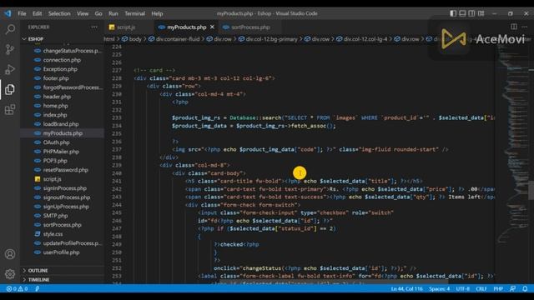Toggle secondary side bar layout icon
The image size is (534, 300).
point(471,13)
